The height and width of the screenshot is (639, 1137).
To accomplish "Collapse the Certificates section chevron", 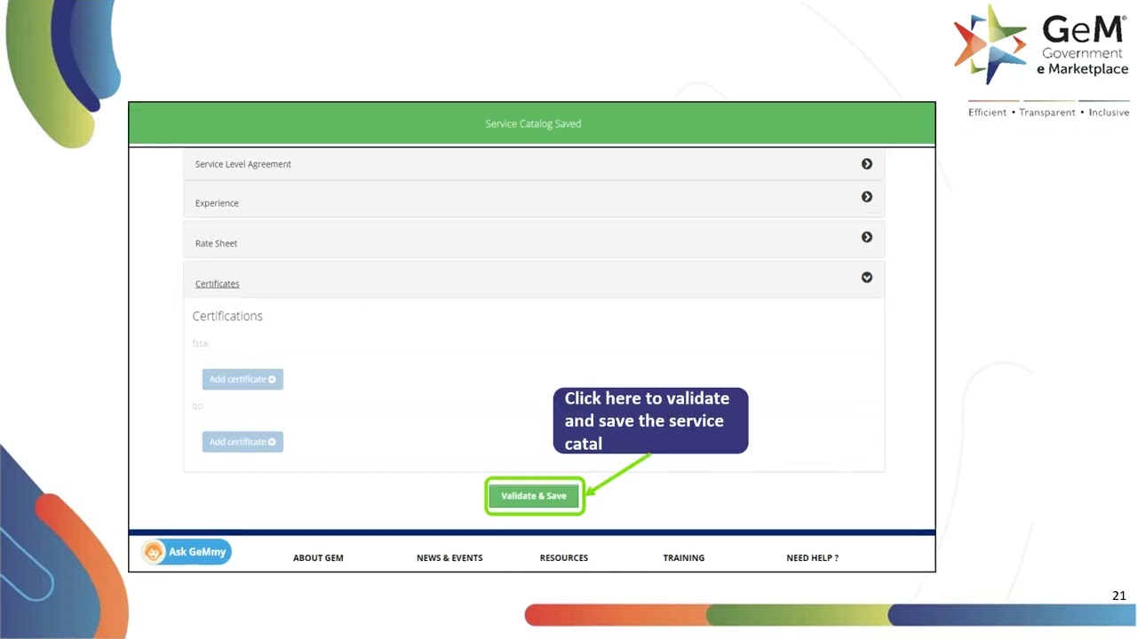I will pyautogui.click(x=867, y=278).
